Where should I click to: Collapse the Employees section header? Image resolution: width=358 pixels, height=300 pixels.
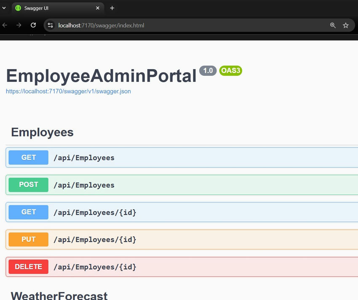42,132
